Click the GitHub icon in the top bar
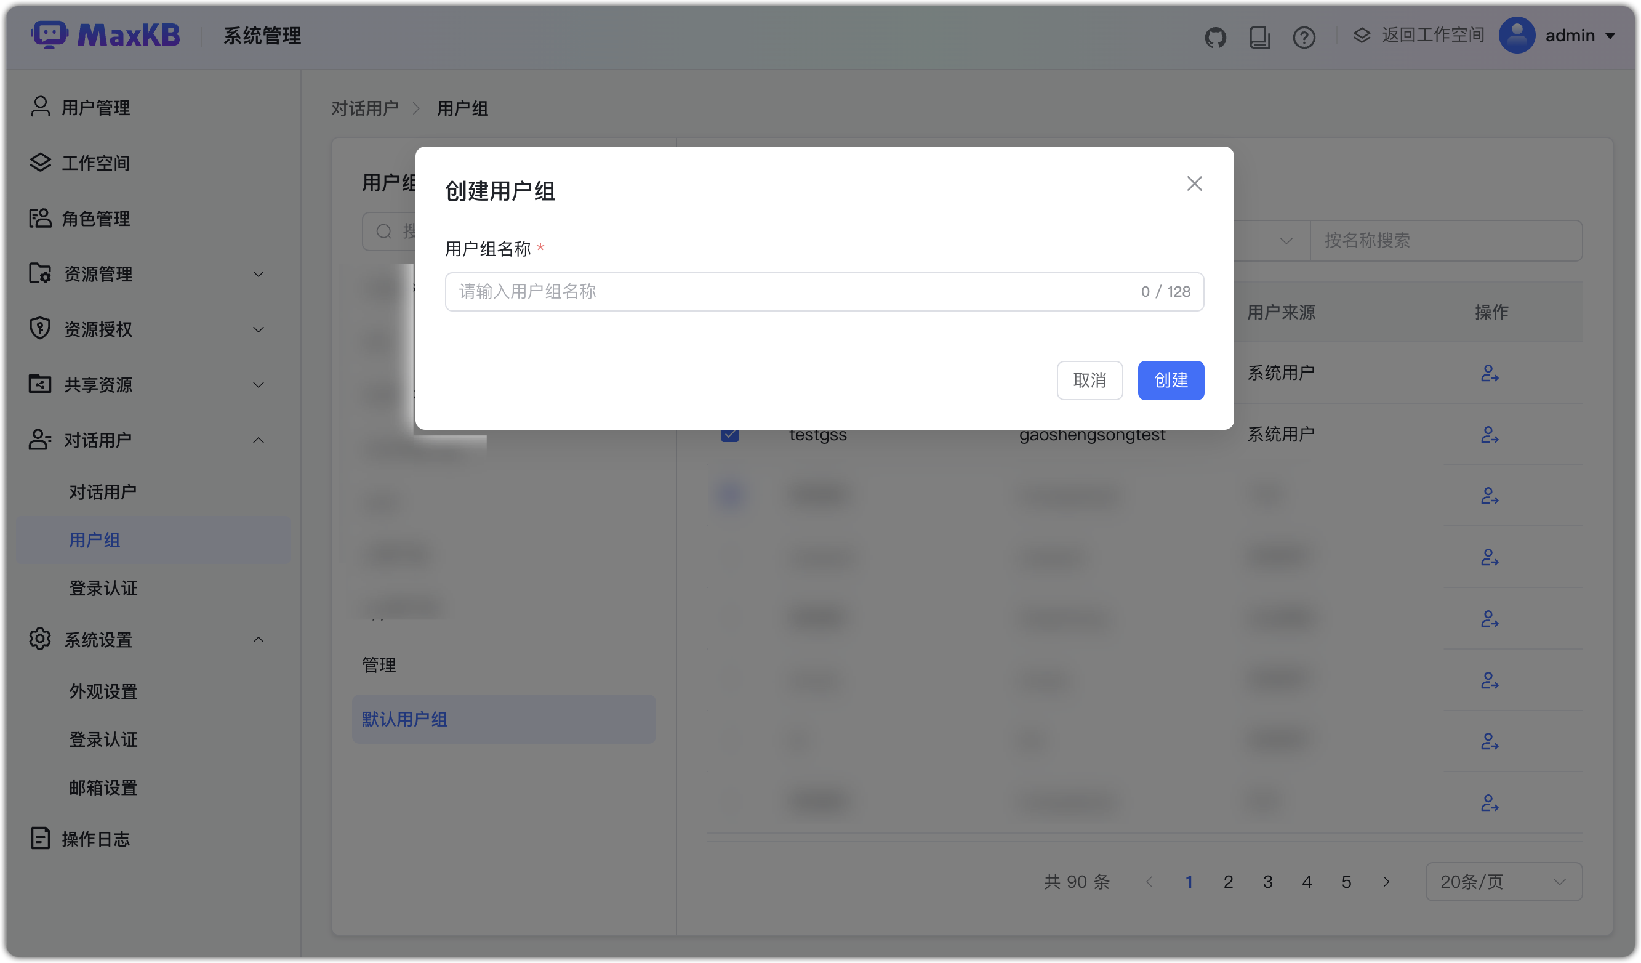 point(1214,37)
